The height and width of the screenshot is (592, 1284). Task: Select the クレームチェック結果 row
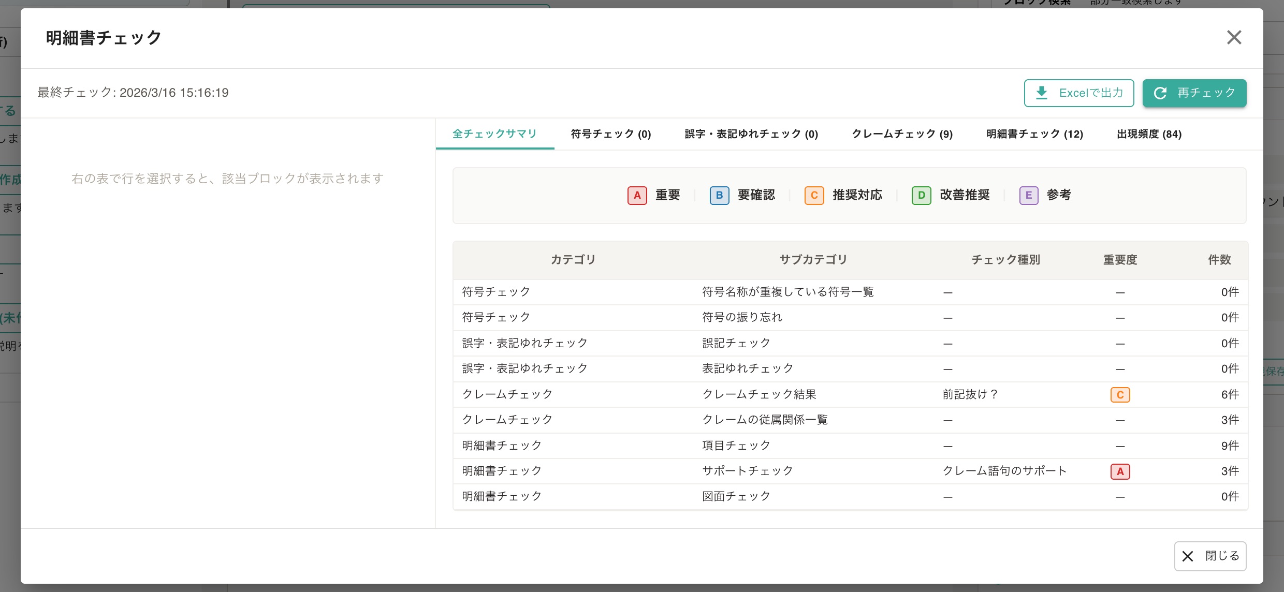point(850,395)
